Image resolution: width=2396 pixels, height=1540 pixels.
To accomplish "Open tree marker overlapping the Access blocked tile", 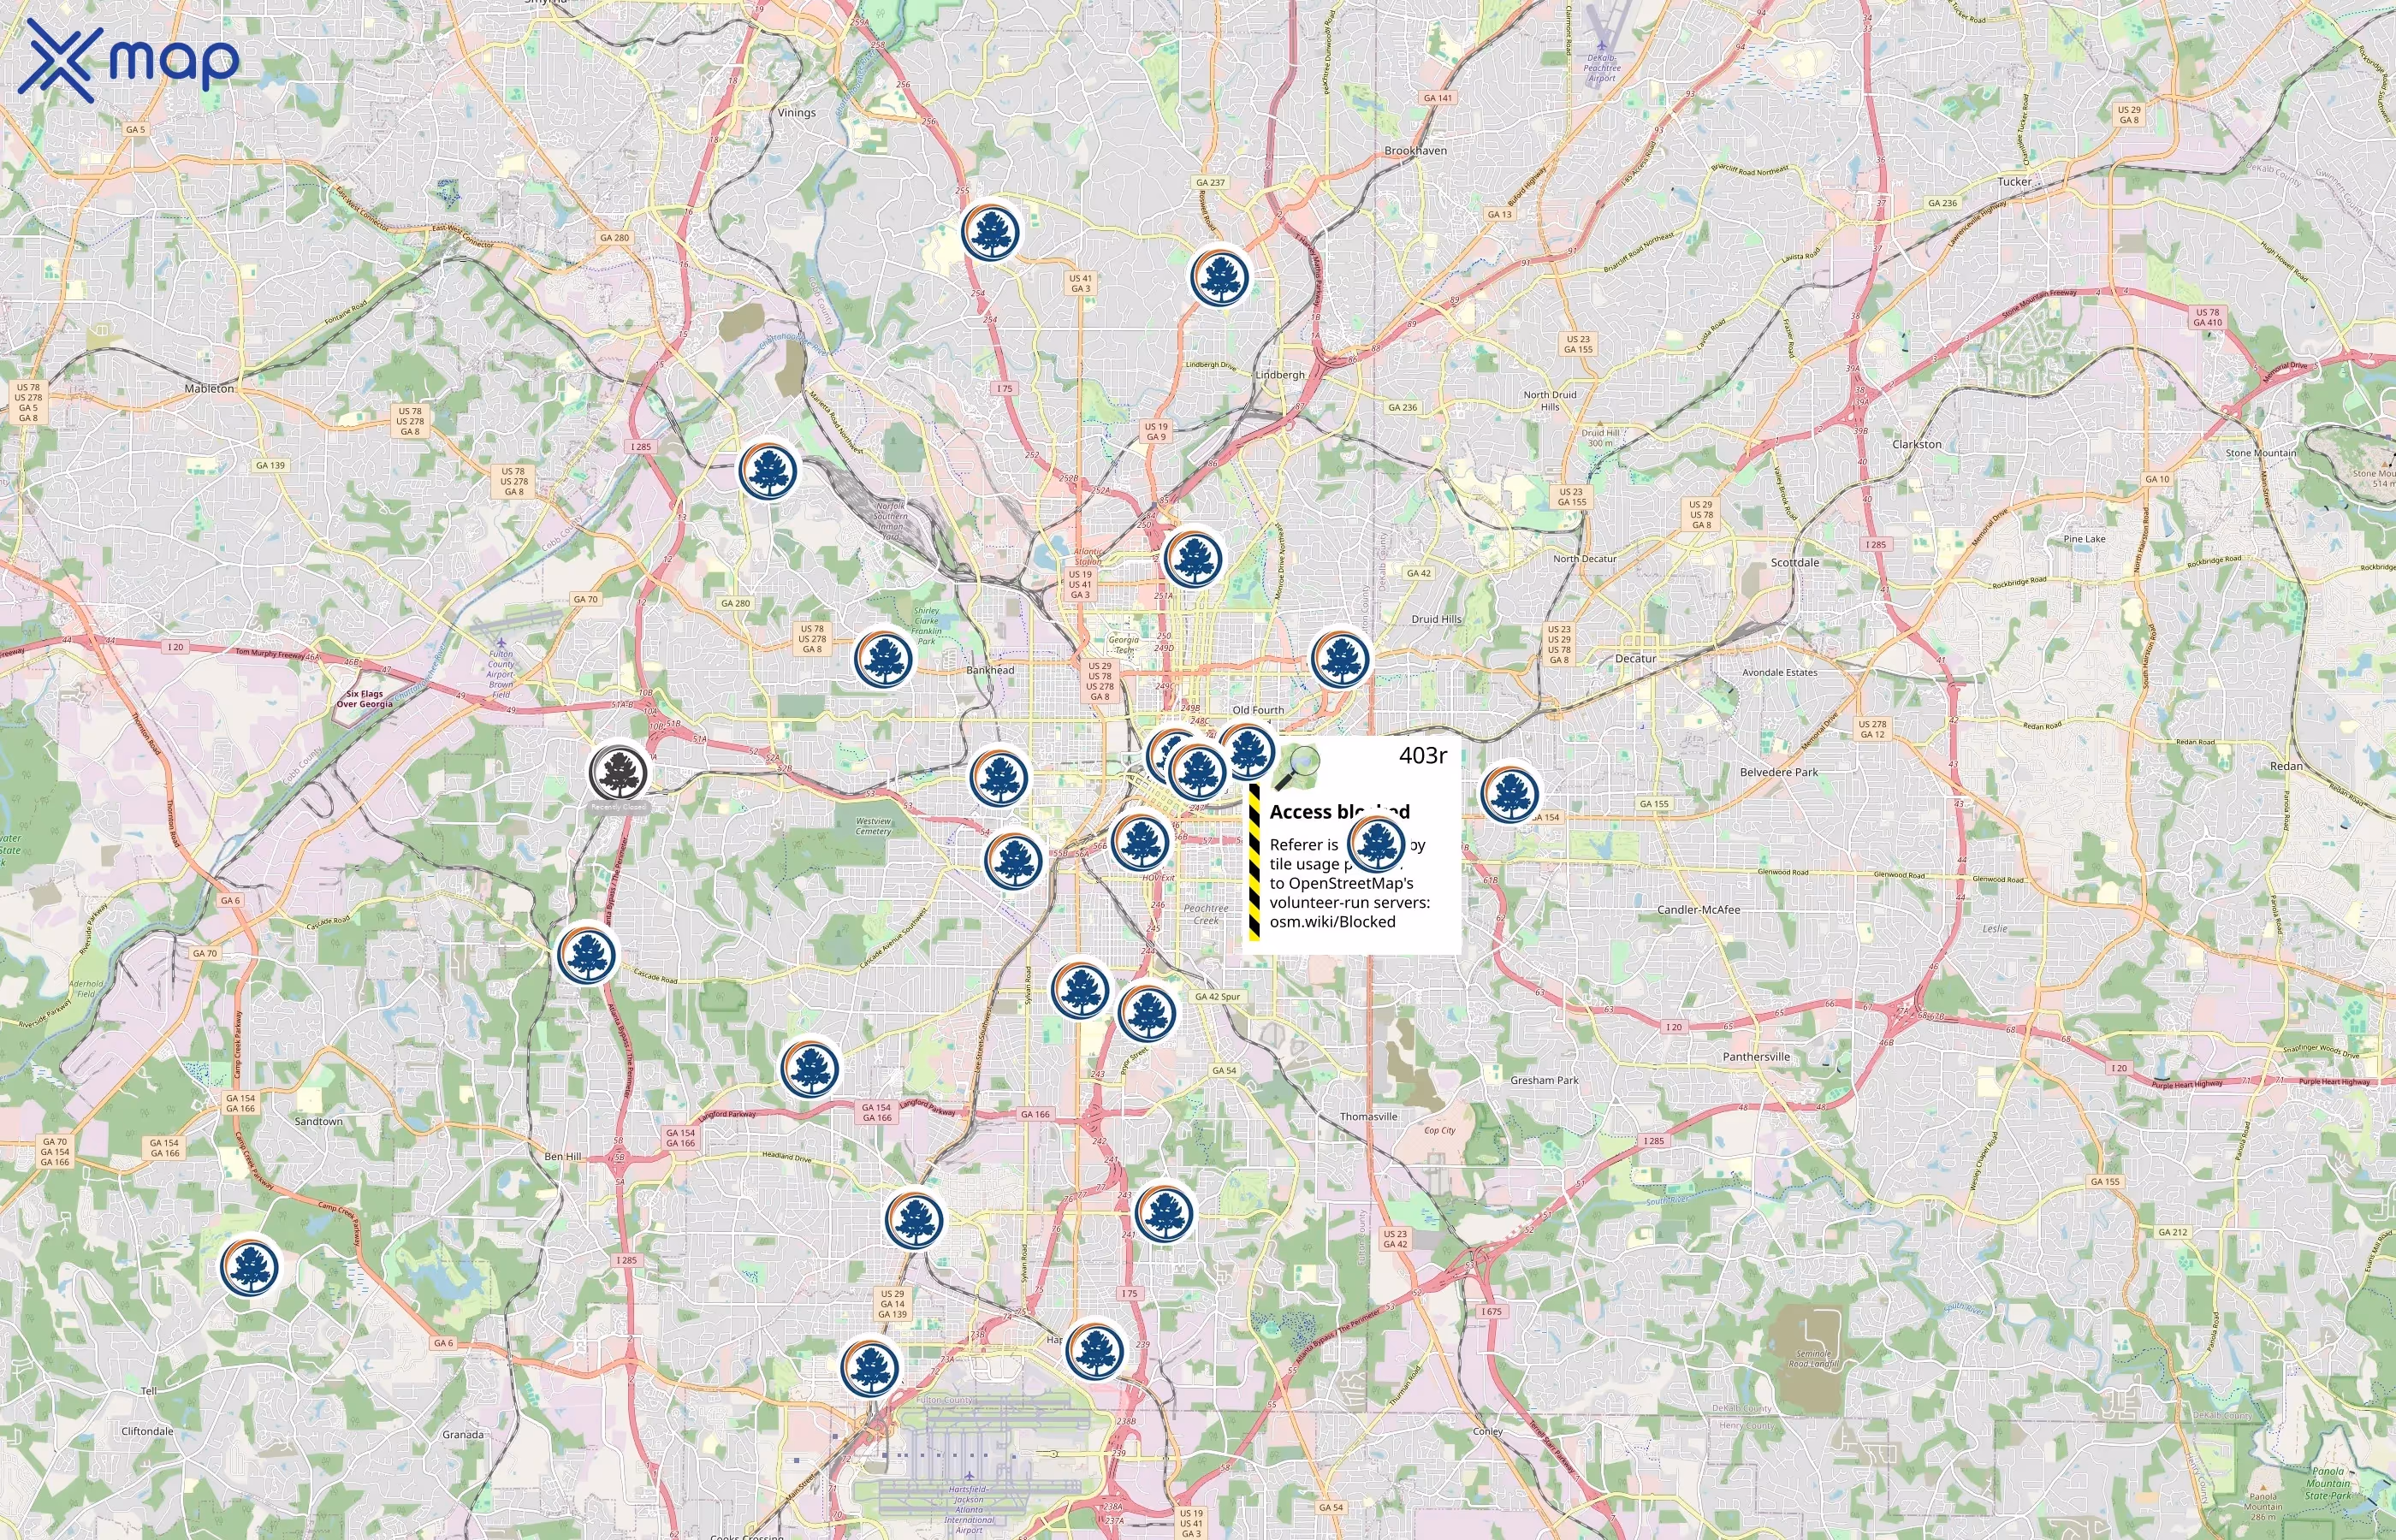I will coord(1377,843).
